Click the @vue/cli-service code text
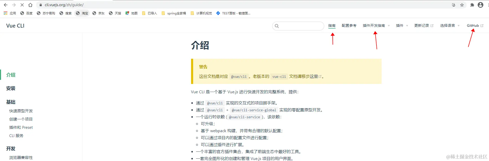 coord(244,117)
